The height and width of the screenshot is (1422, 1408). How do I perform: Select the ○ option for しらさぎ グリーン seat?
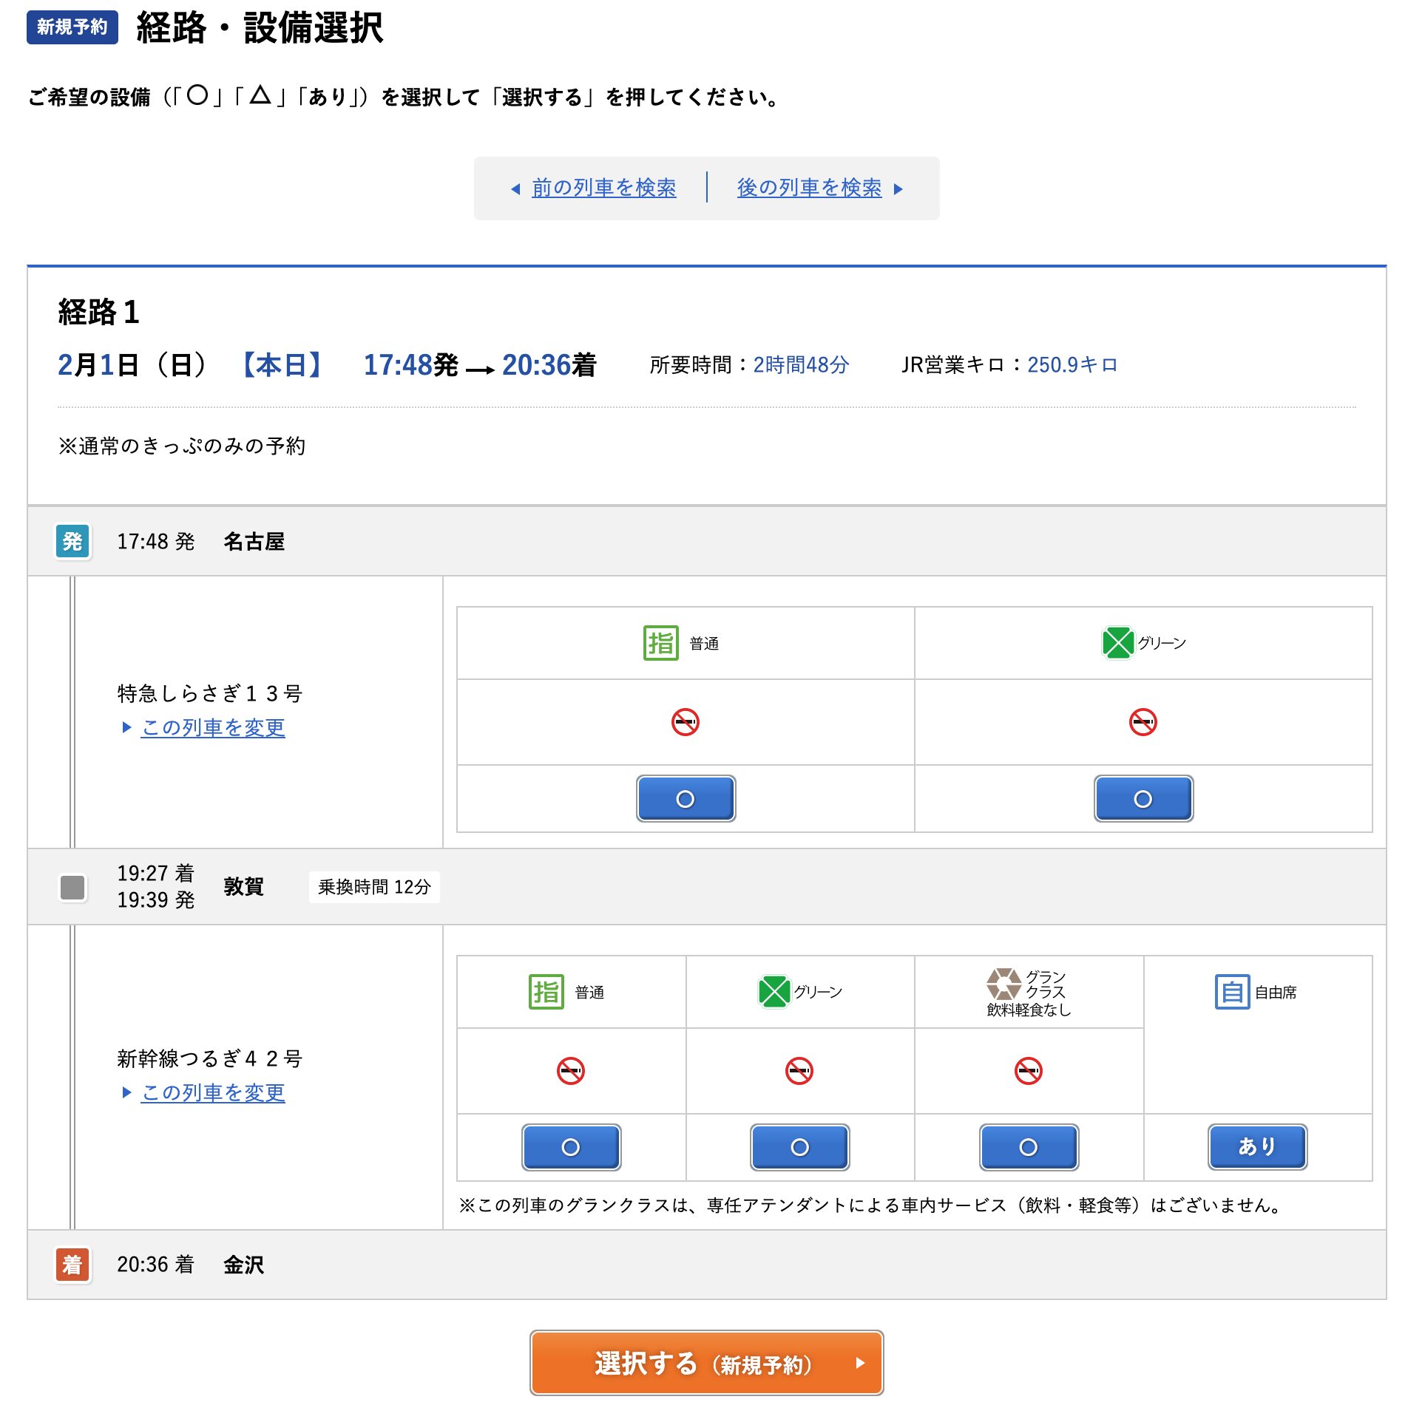(x=1142, y=799)
